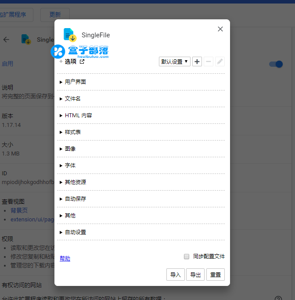Expand the 自动设置 section

click(141, 232)
